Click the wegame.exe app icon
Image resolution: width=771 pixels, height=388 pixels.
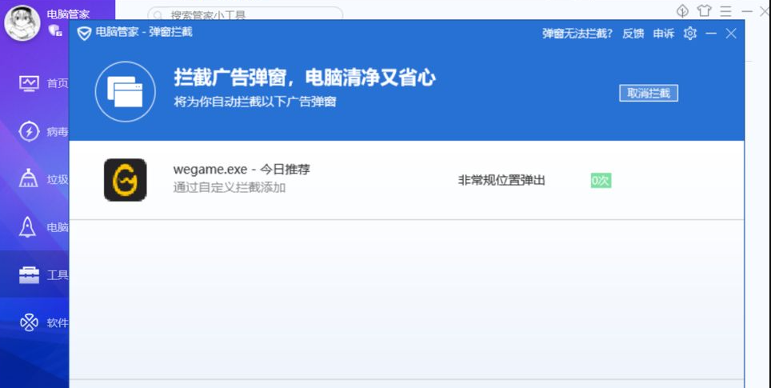tap(125, 180)
